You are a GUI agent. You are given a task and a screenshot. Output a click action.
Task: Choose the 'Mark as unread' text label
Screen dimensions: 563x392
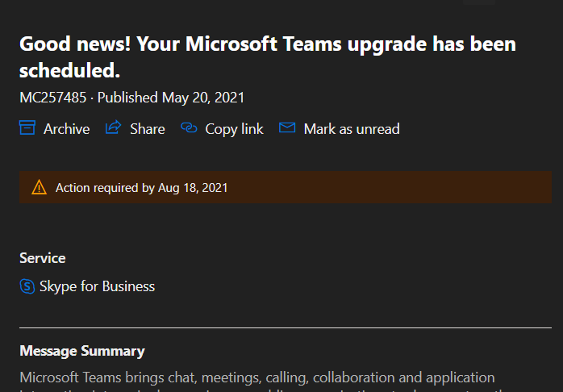point(351,129)
